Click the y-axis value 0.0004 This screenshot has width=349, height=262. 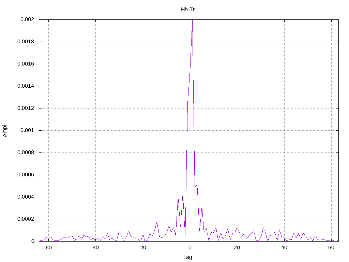click(x=26, y=197)
